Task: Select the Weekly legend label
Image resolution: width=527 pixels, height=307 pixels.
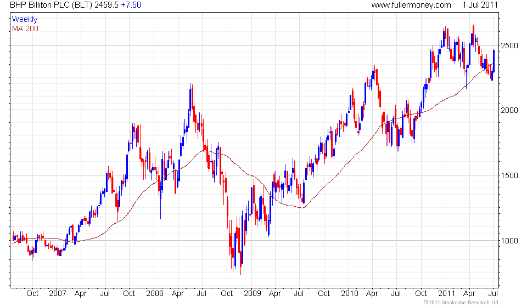Action: [25, 19]
